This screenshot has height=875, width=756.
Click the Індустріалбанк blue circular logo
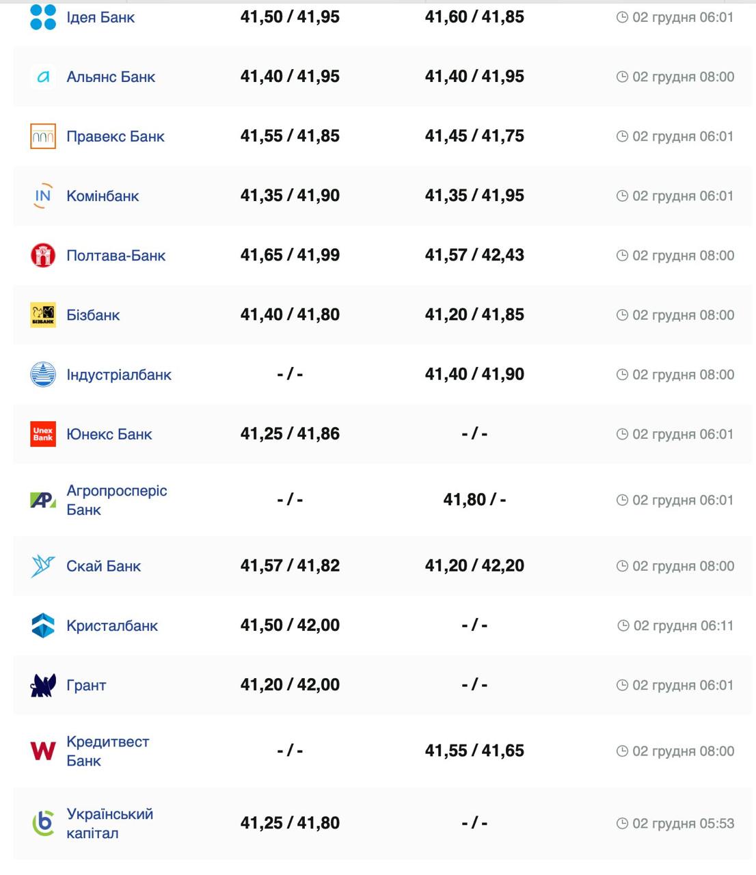coord(43,374)
